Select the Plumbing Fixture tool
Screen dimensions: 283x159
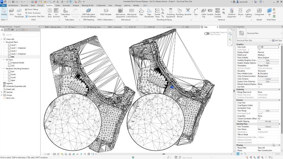(179, 12)
